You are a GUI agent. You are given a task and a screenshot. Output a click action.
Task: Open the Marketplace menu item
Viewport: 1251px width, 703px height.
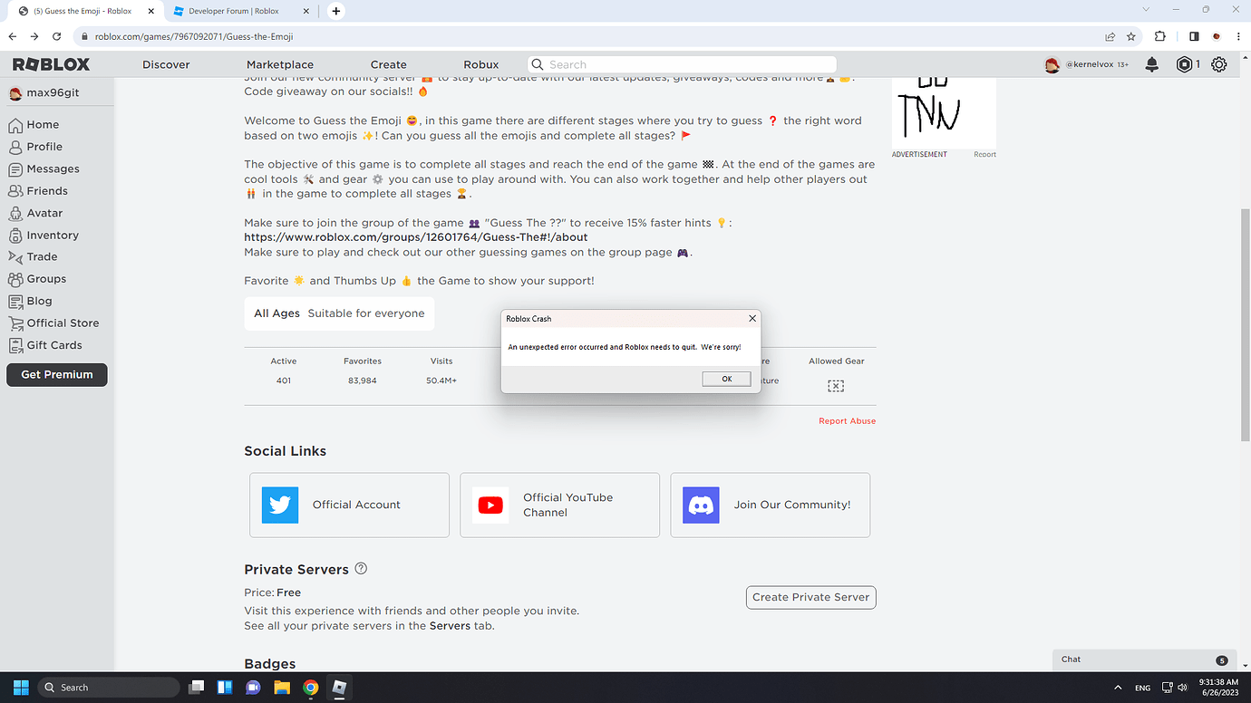click(279, 64)
